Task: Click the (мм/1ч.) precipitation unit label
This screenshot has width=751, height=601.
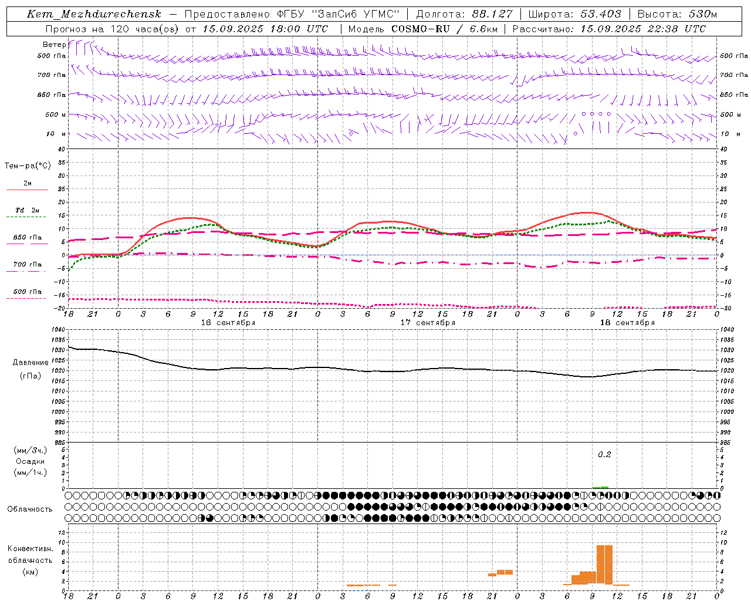Action: (x=31, y=472)
